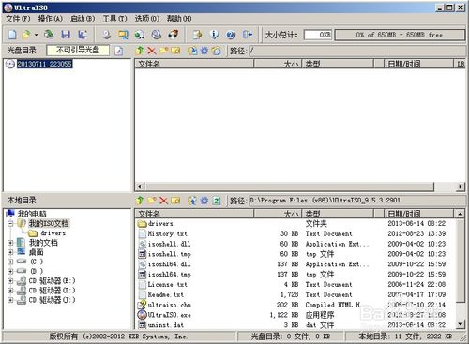This screenshot has width=469, height=344.
Task: Open the 启动(B) menu
Action: (x=83, y=19)
